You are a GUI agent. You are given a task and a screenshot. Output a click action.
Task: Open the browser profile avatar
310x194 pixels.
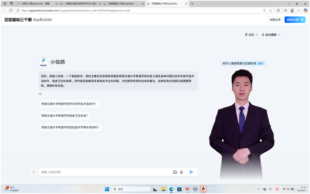pos(292,10)
